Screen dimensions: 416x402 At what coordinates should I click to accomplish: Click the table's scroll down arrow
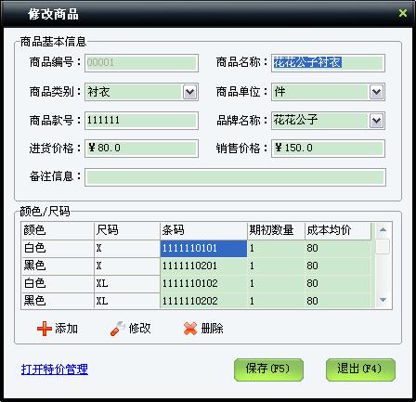point(383,300)
